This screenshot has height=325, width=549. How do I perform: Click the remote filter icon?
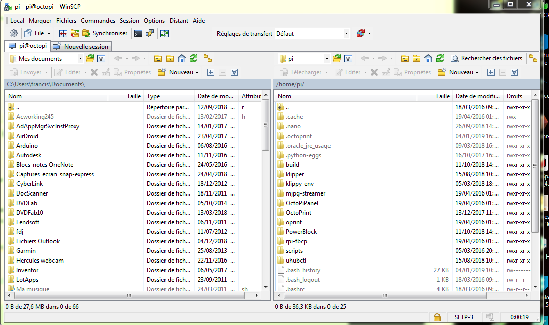coord(348,59)
